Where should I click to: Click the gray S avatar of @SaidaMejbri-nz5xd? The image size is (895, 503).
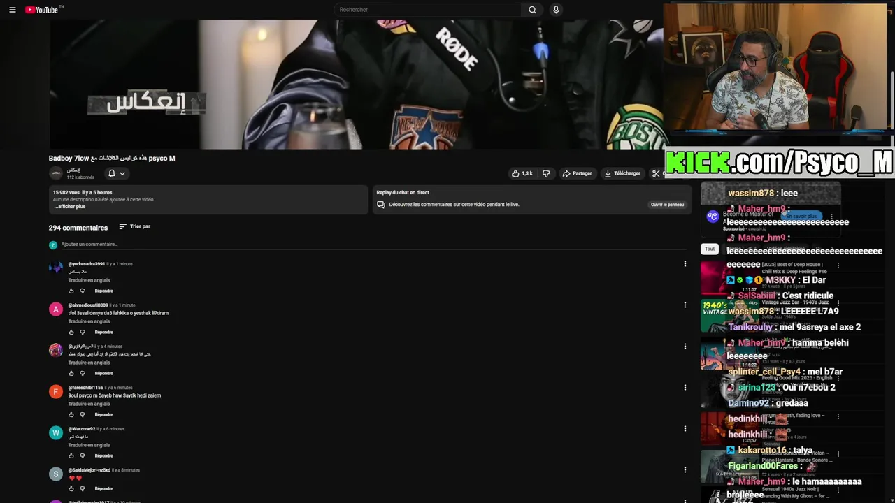pos(56,474)
